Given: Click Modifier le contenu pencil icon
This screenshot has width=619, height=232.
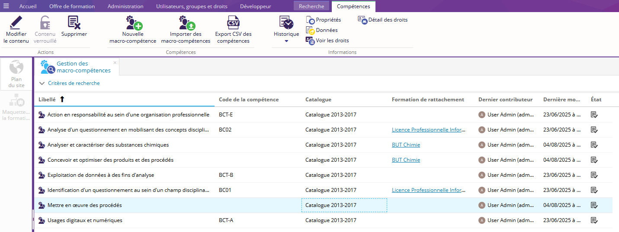Looking at the screenshot, I should [16, 22].
